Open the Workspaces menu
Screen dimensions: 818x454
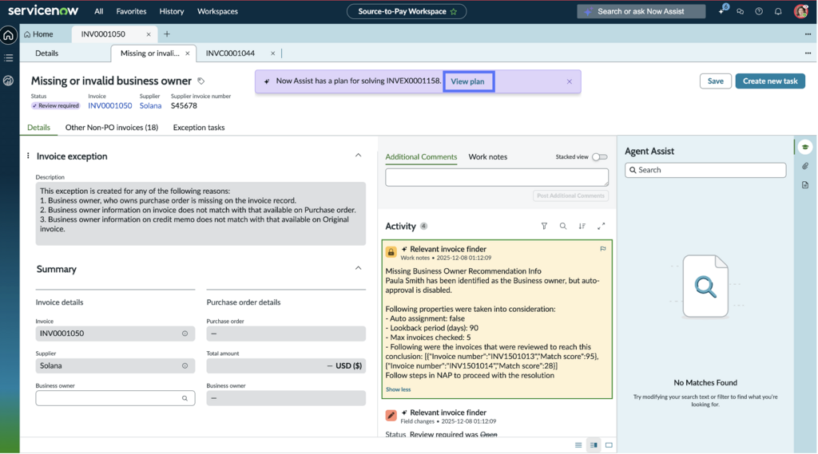coord(217,11)
